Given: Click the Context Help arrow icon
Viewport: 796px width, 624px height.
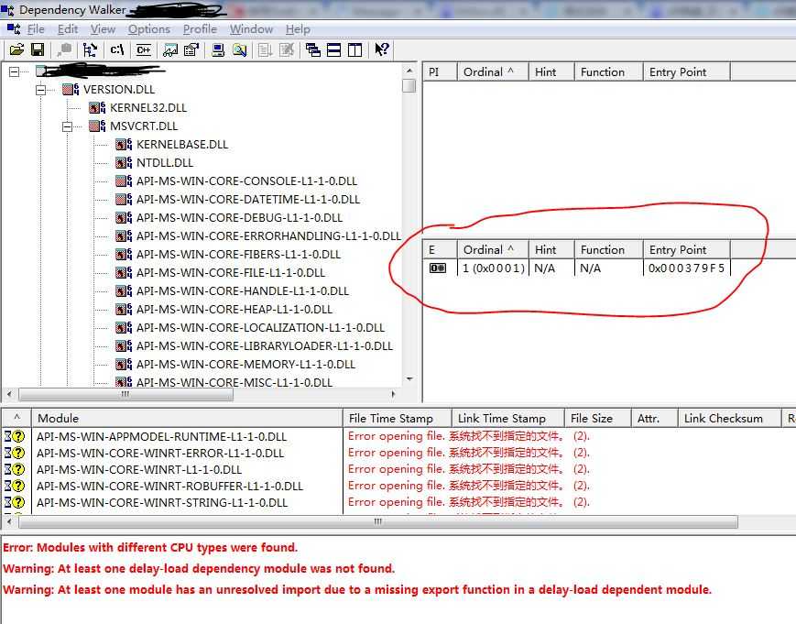Looking at the screenshot, I should (381, 49).
